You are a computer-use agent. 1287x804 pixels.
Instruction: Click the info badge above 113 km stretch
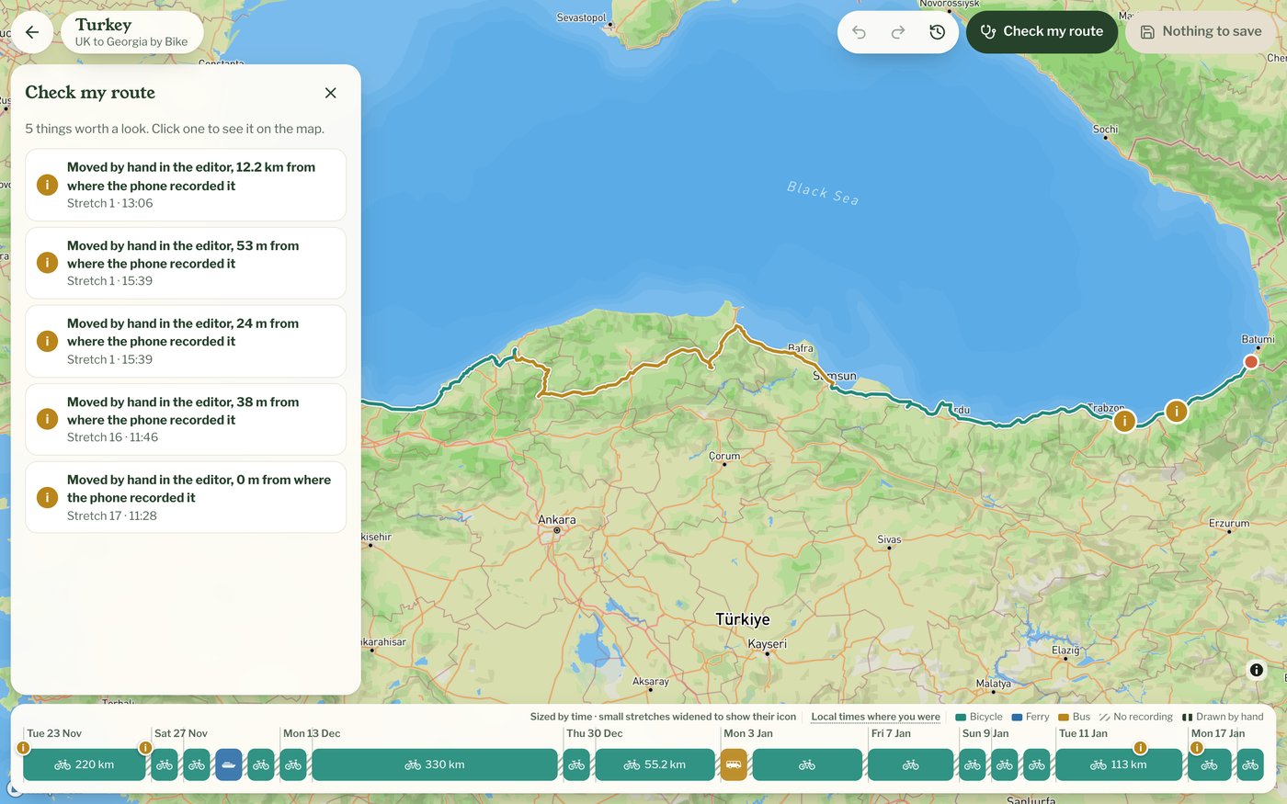[1140, 748]
